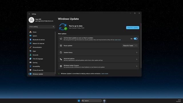183x103 pixels.
Task: Click the Time & language globe icon
Action: [x=31, y=59]
